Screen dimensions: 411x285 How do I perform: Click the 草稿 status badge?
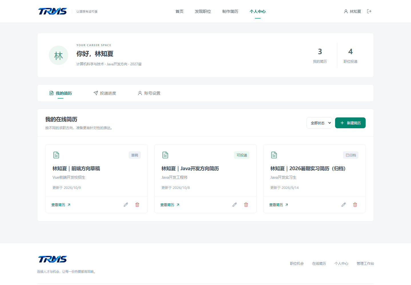(x=135, y=155)
